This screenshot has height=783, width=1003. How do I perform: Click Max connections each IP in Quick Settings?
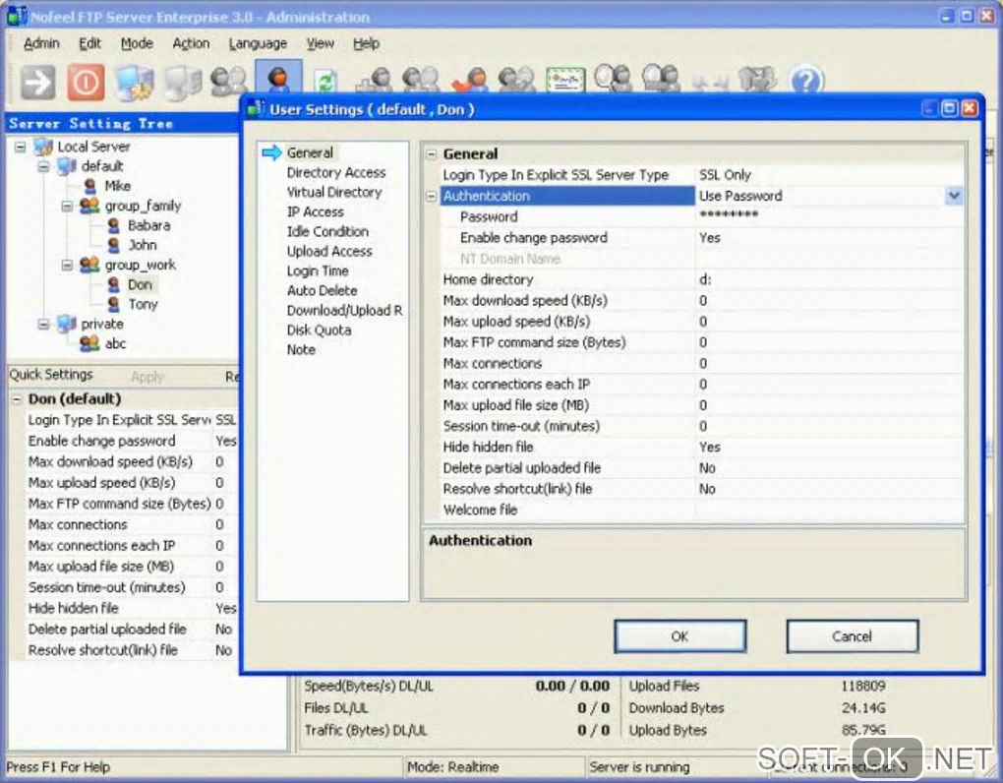coord(101,546)
